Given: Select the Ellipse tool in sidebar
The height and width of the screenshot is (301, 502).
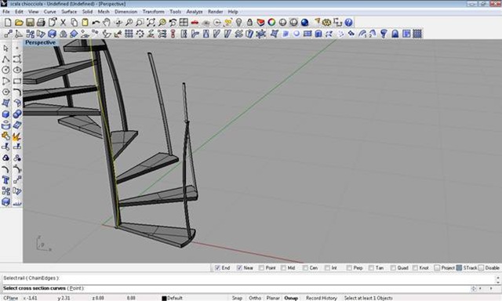Looking at the screenshot, I should 17,70.
